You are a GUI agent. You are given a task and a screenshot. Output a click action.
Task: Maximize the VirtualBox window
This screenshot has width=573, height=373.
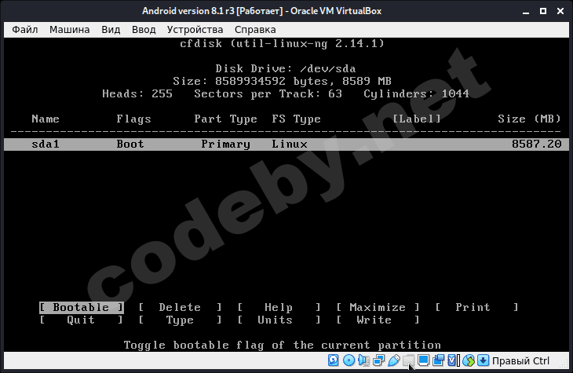543,11
